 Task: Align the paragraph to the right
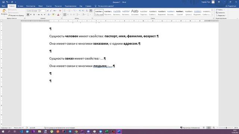coord(71,15)
